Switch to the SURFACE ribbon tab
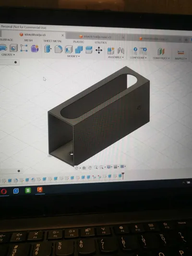192x256 pixels. [x=7, y=40]
